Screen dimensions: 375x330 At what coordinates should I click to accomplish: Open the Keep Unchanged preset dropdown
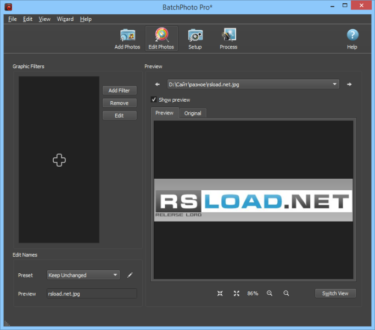83,275
